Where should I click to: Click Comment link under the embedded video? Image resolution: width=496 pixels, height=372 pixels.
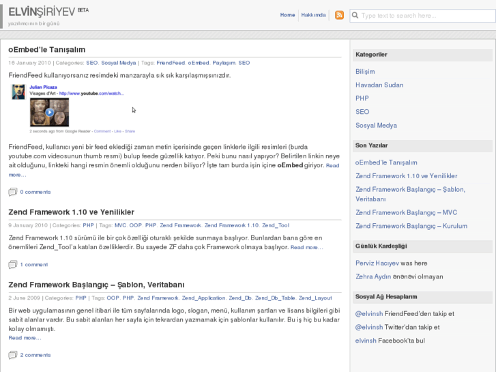point(102,131)
